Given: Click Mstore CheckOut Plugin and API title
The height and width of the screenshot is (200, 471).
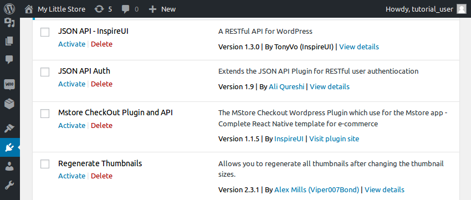Looking at the screenshot, I should coord(115,112).
